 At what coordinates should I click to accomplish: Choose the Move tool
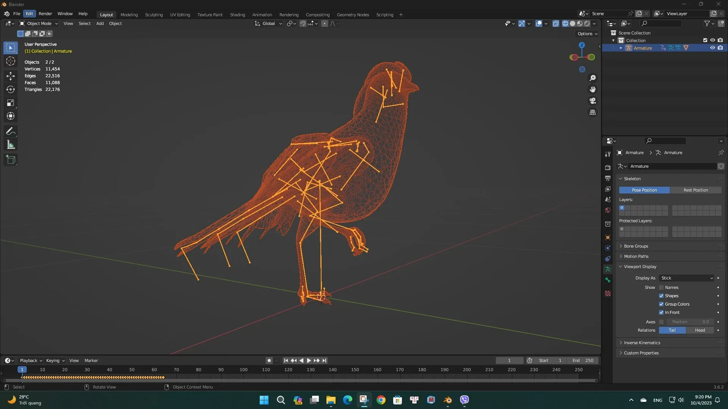11,76
